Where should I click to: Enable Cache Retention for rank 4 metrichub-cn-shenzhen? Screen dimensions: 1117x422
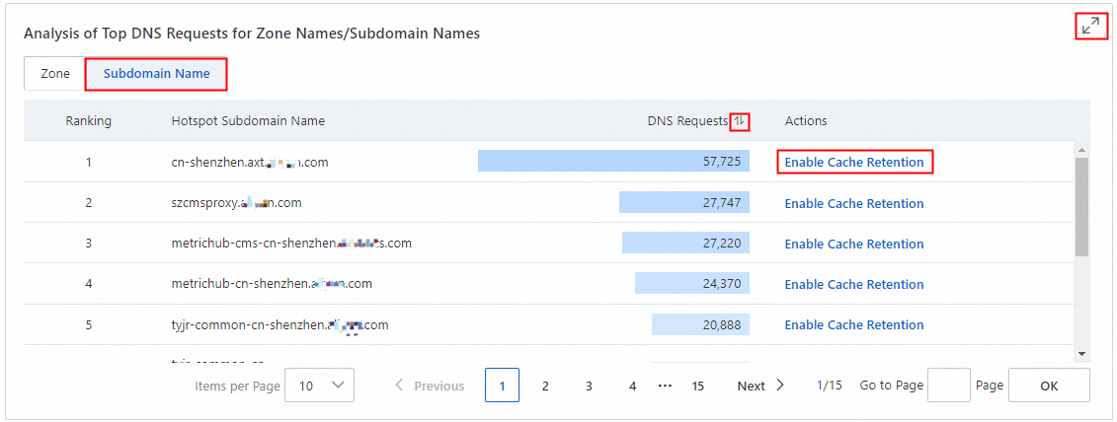tap(854, 285)
